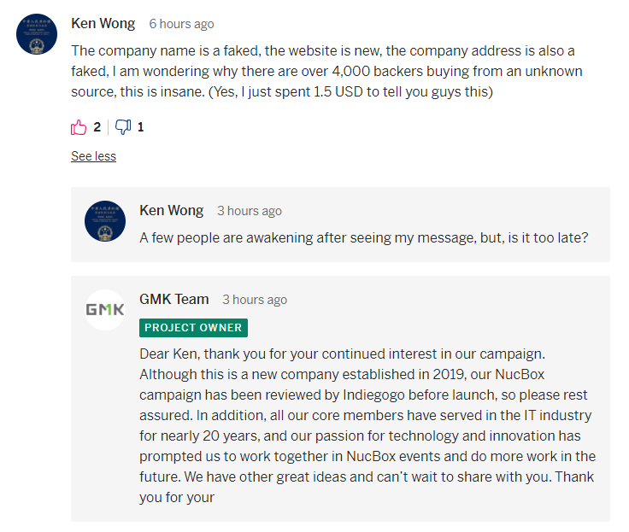The height and width of the screenshot is (532, 629).
Task: Click GMK Team's reply text body
Action: click(367, 425)
